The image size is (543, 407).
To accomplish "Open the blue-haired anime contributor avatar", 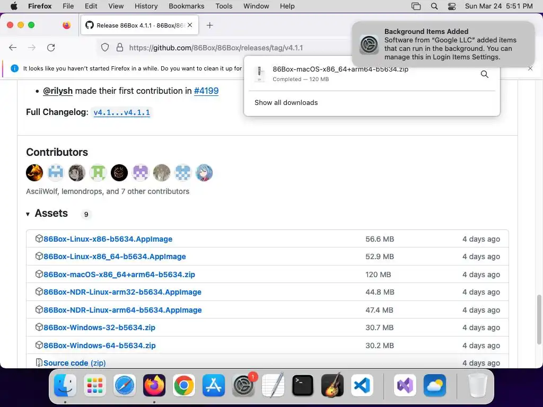I will click(x=204, y=172).
